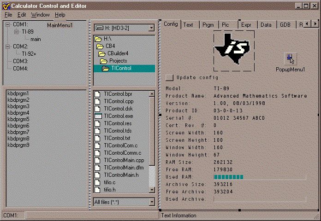Select the TIControlMain.dfm file
This screenshot has width=321, height=221.
[x=119, y=168]
